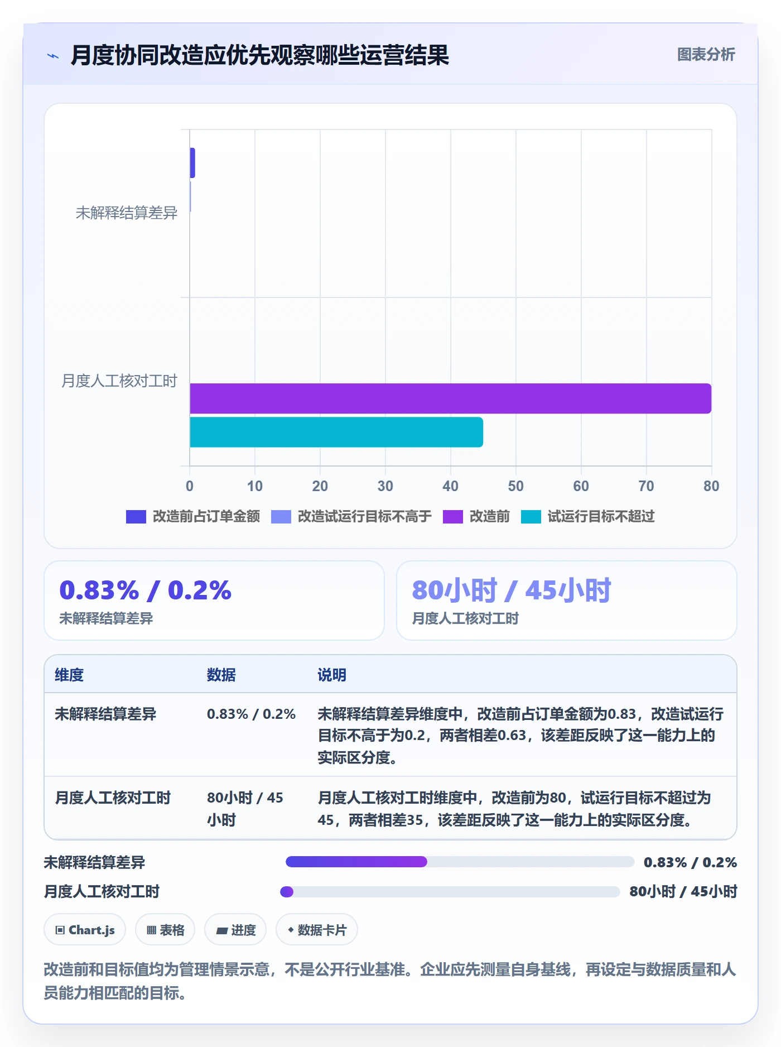781x1047 pixels.
Task: Click the 数据 column header
Action: 221,675
